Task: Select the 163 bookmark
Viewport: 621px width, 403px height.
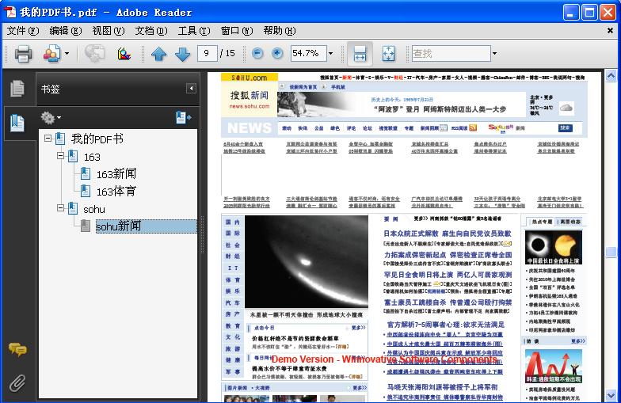Action: [92, 157]
